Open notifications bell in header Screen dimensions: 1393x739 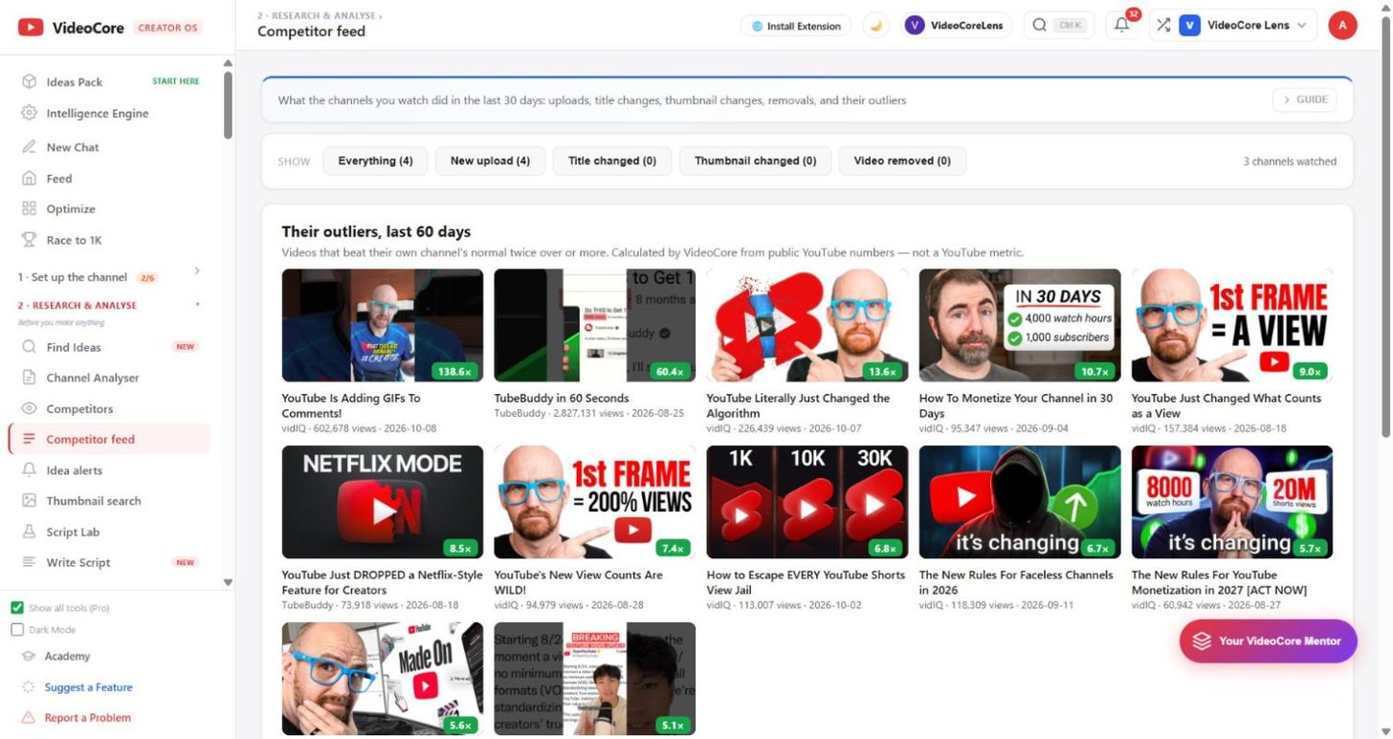click(x=1122, y=26)
